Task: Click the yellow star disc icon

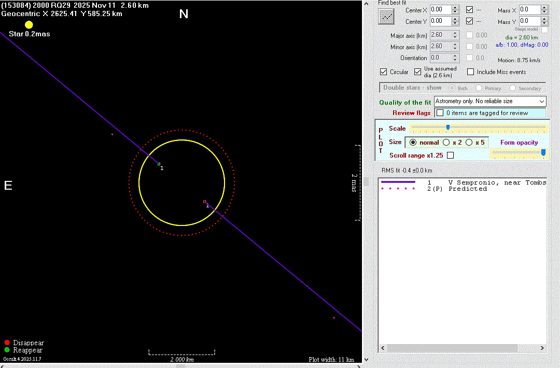Action: pyautogui.click(x=29, y=25)
